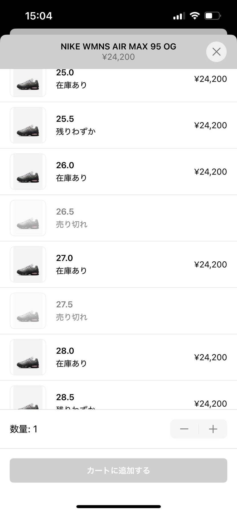This screenshot has height=513, width=237.
Task: Tap ¥24,200 price of size 27.0
Action: [x=210, y=264]
